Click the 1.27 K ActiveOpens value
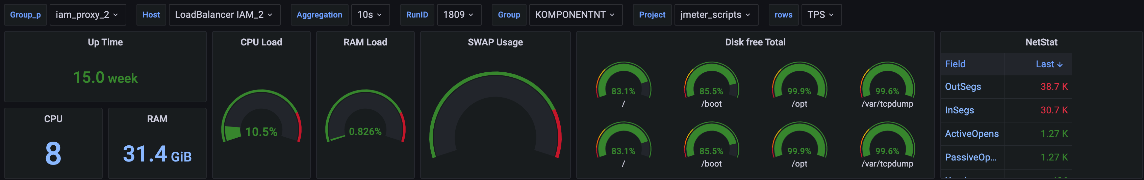This screenshot has height=180, width=1144. 1054,134
